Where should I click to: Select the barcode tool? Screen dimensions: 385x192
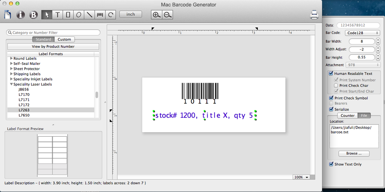point(100,15)
